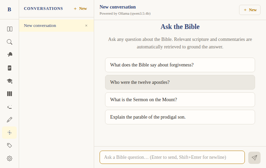
Task: Close the 'New conversation' list entry
Action: (x=86, y=26)
